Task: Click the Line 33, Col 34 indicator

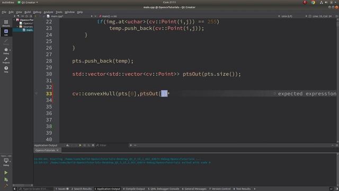Action: tap(322, 16)
